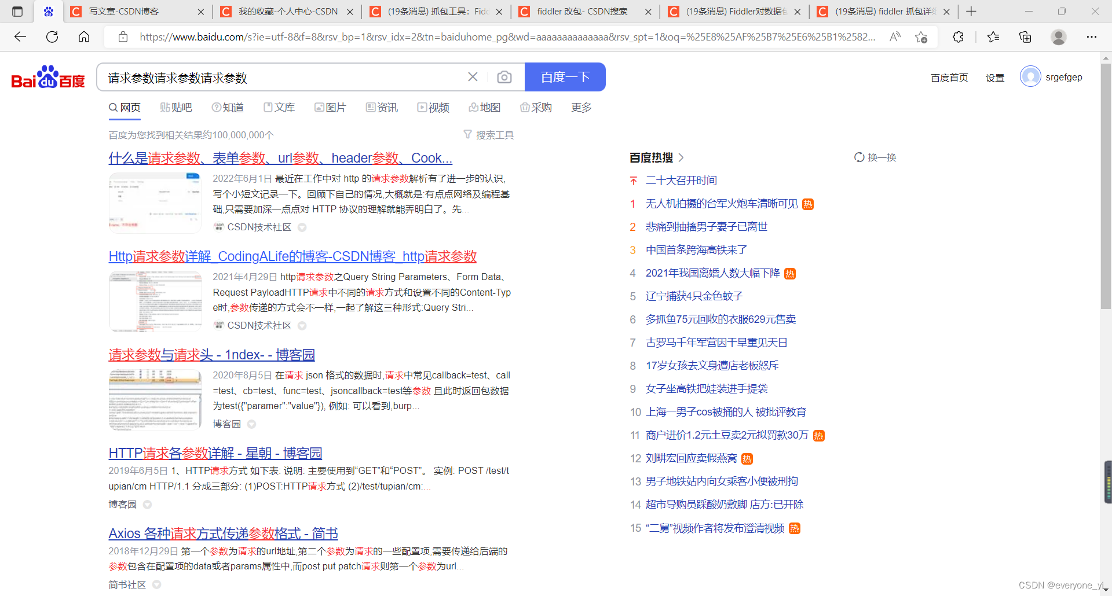
Task: Open Baidu 设置 link
Action: coord(995,78)
